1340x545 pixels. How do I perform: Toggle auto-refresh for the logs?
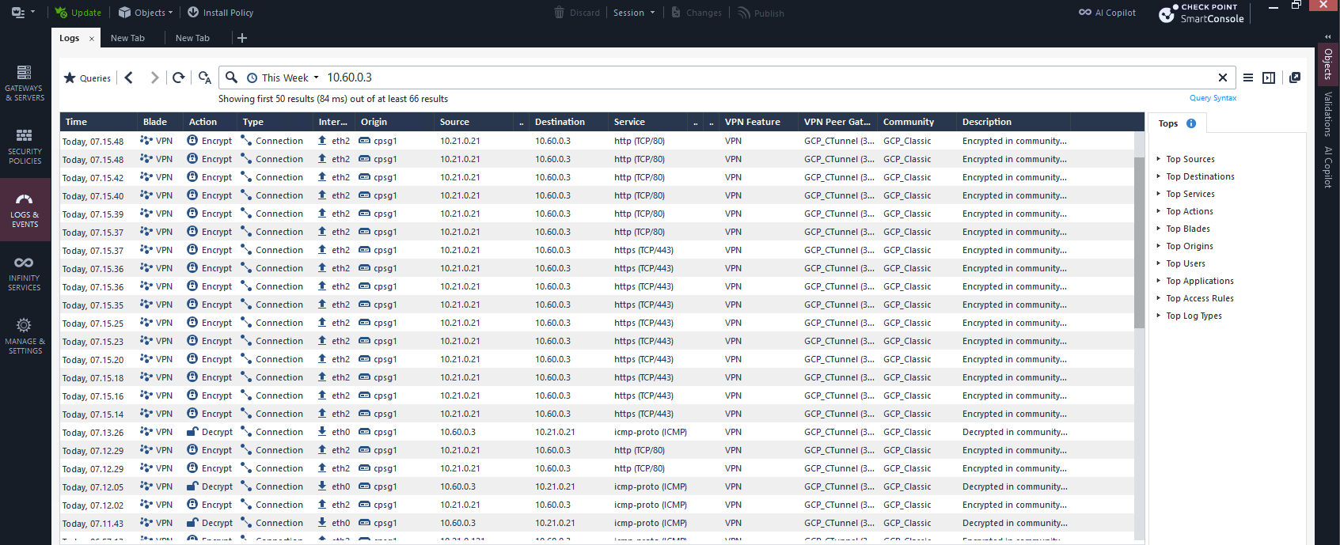click(x=205, y=78)
